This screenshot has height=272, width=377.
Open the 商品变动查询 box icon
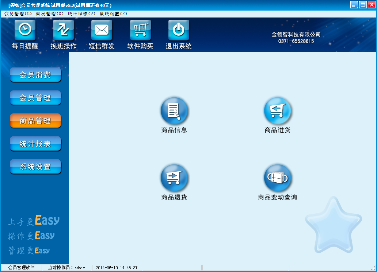click(x=278, y=178)
